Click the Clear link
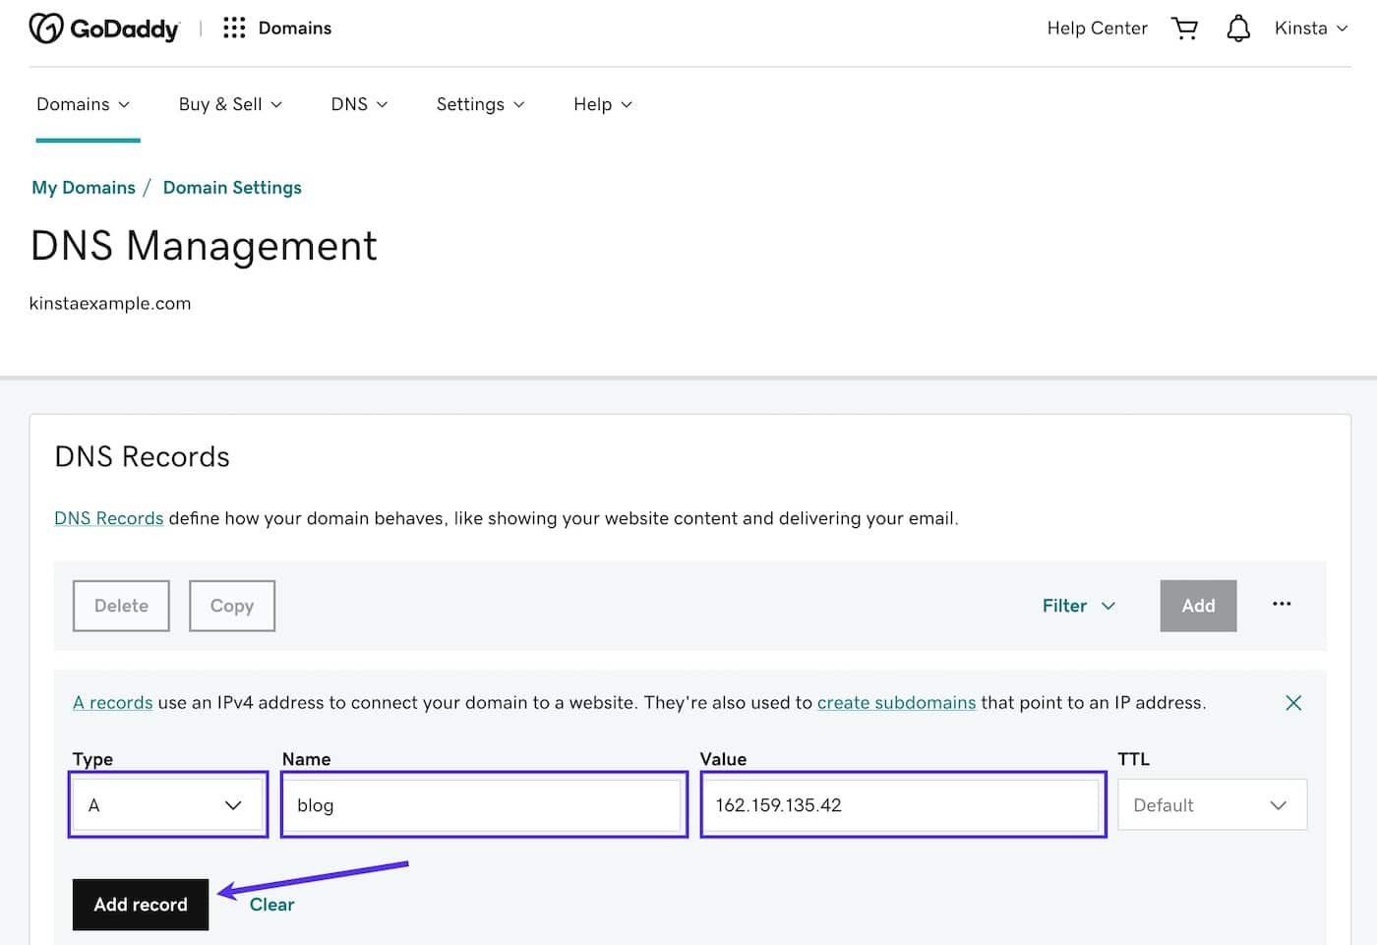This screenshot has height=945, width=1377. click(271, 905)
